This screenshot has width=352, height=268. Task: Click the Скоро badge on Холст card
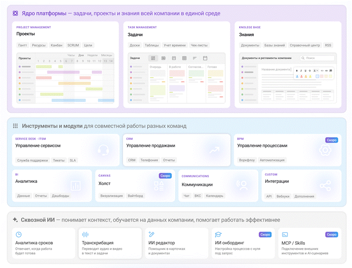click(x=165, y=176)
